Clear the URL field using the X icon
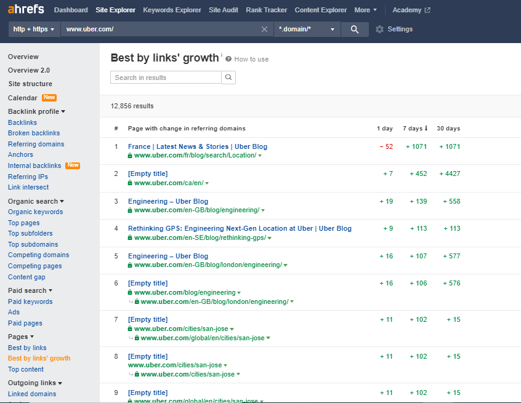This screenshot has height=403, width=521. [264, 29]
